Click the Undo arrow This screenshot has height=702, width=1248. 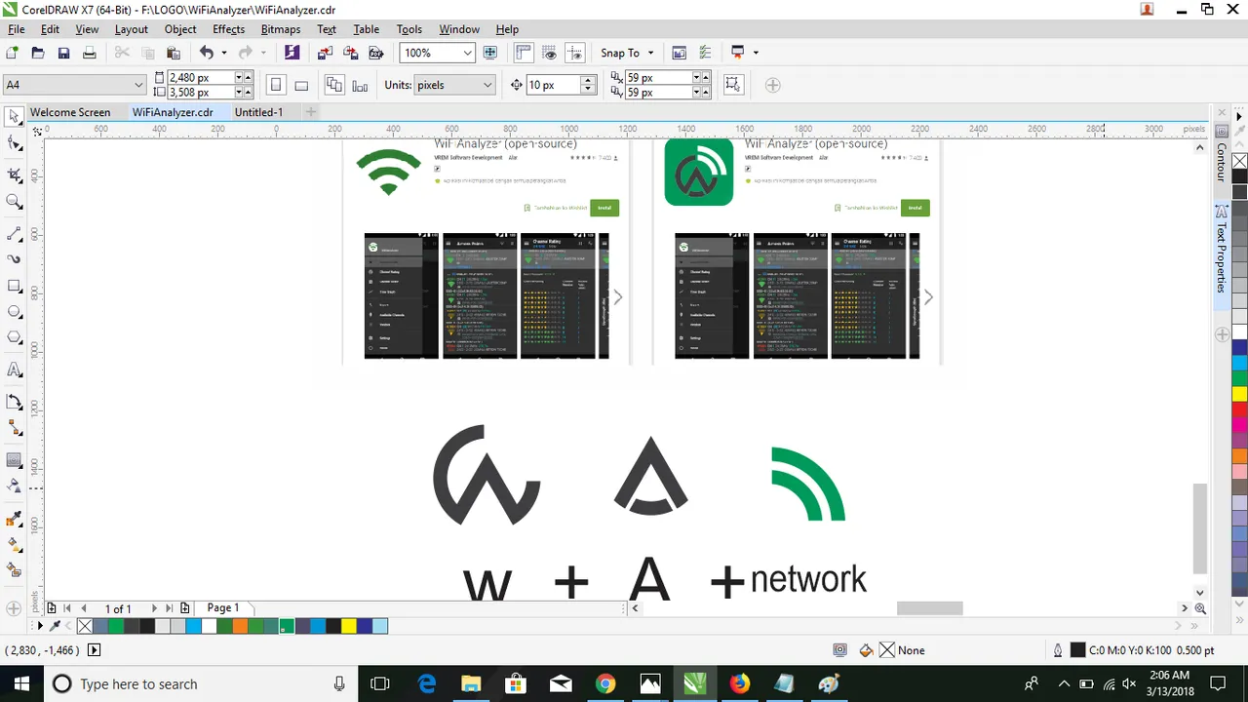(206, 53)
